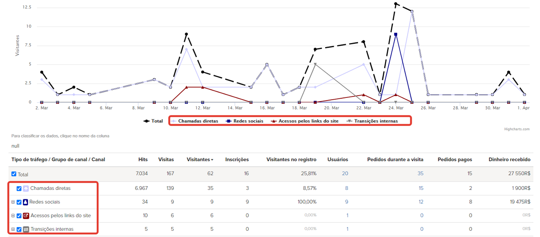This screenshot has height=237, width=540.
Task: Click the Transições internas arrows icon
Action: (x=26, y=229)
